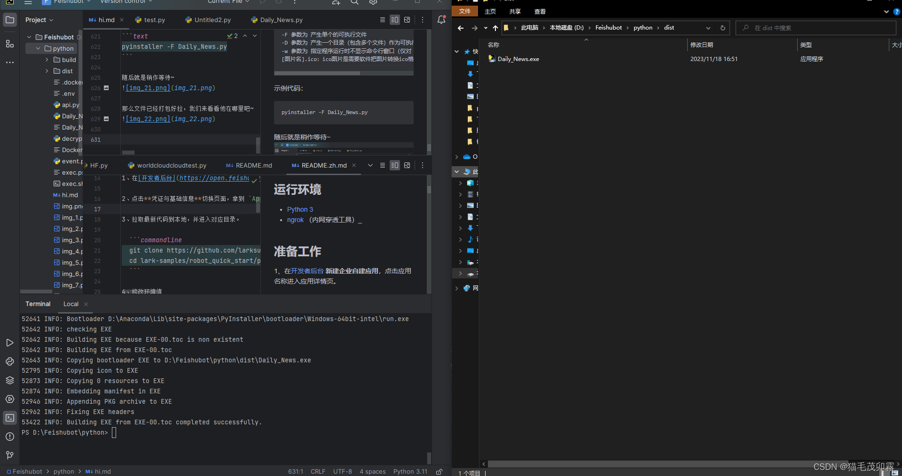Screen dimensions: 902x476
Task: Go up one folder in File Explorer
Action: (495, 28)
